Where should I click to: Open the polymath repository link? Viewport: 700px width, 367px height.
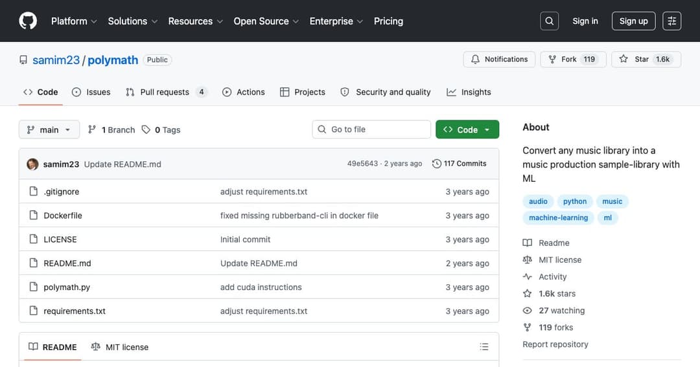(113, 60)
